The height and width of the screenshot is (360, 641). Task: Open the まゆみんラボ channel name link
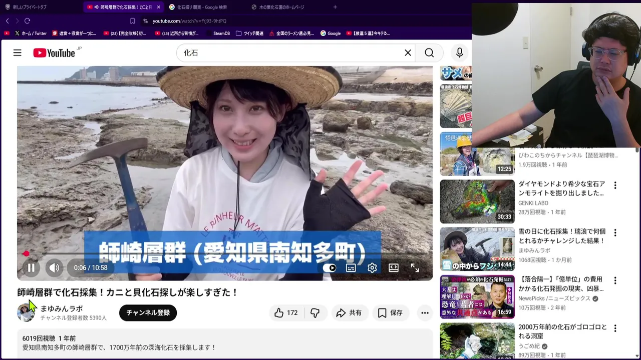[62, 309]
